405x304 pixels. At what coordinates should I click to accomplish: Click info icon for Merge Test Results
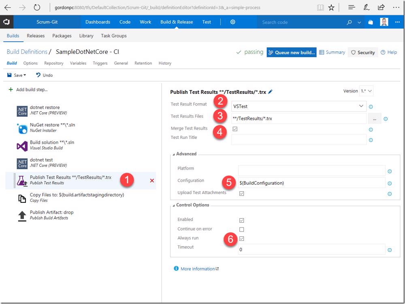[371, 130]
